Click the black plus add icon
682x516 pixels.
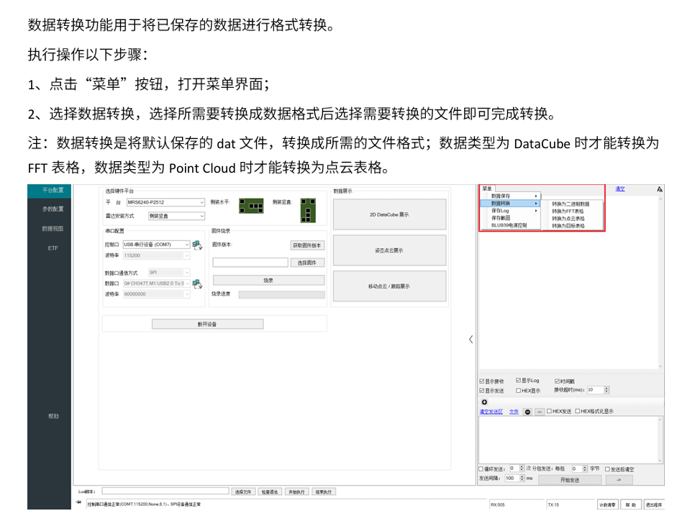click(x=484, y=402)
